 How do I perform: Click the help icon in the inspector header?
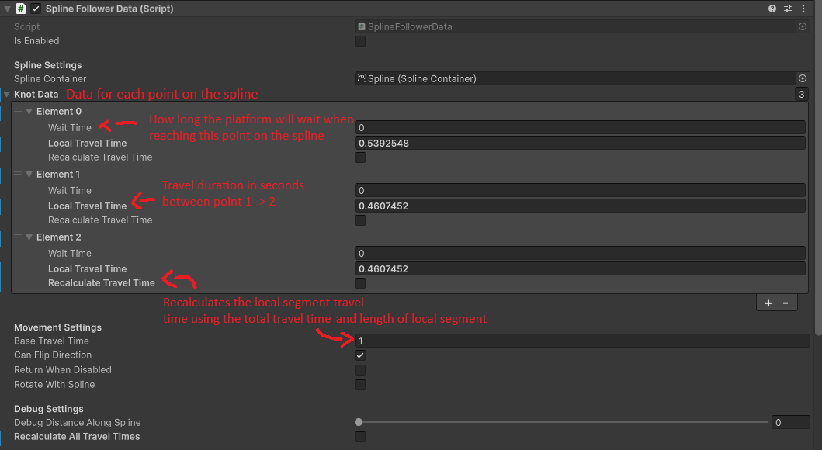771,9
